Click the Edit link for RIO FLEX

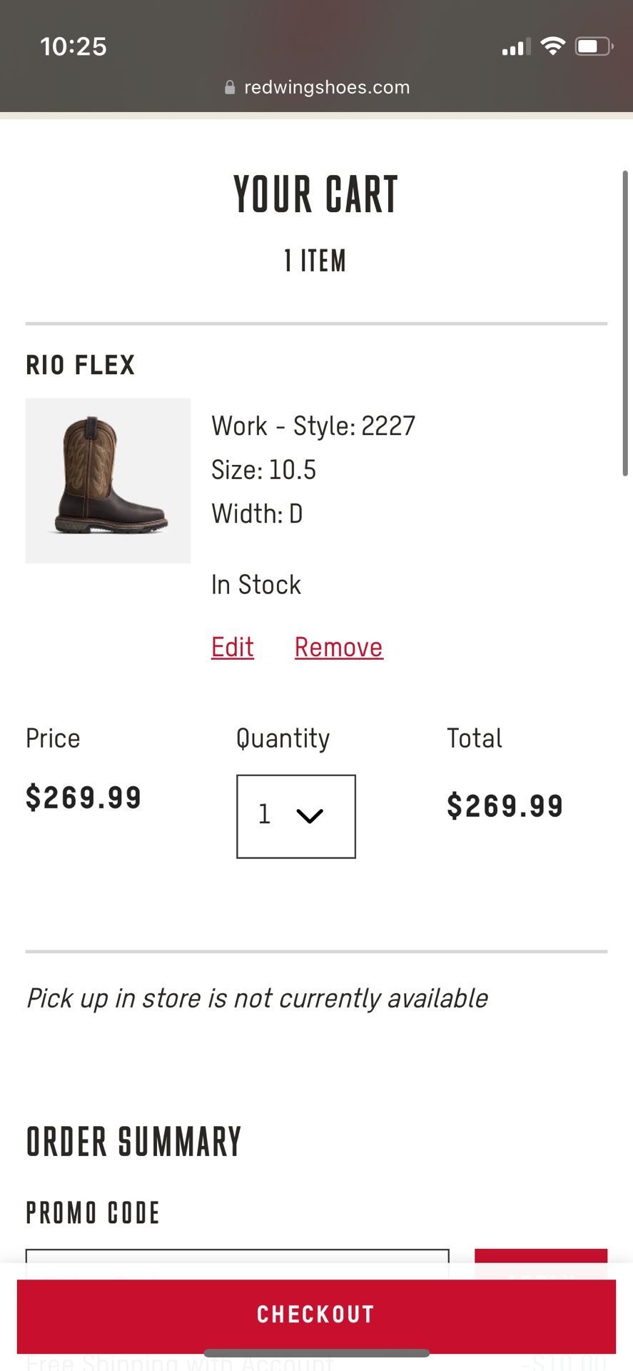[232, 647]
